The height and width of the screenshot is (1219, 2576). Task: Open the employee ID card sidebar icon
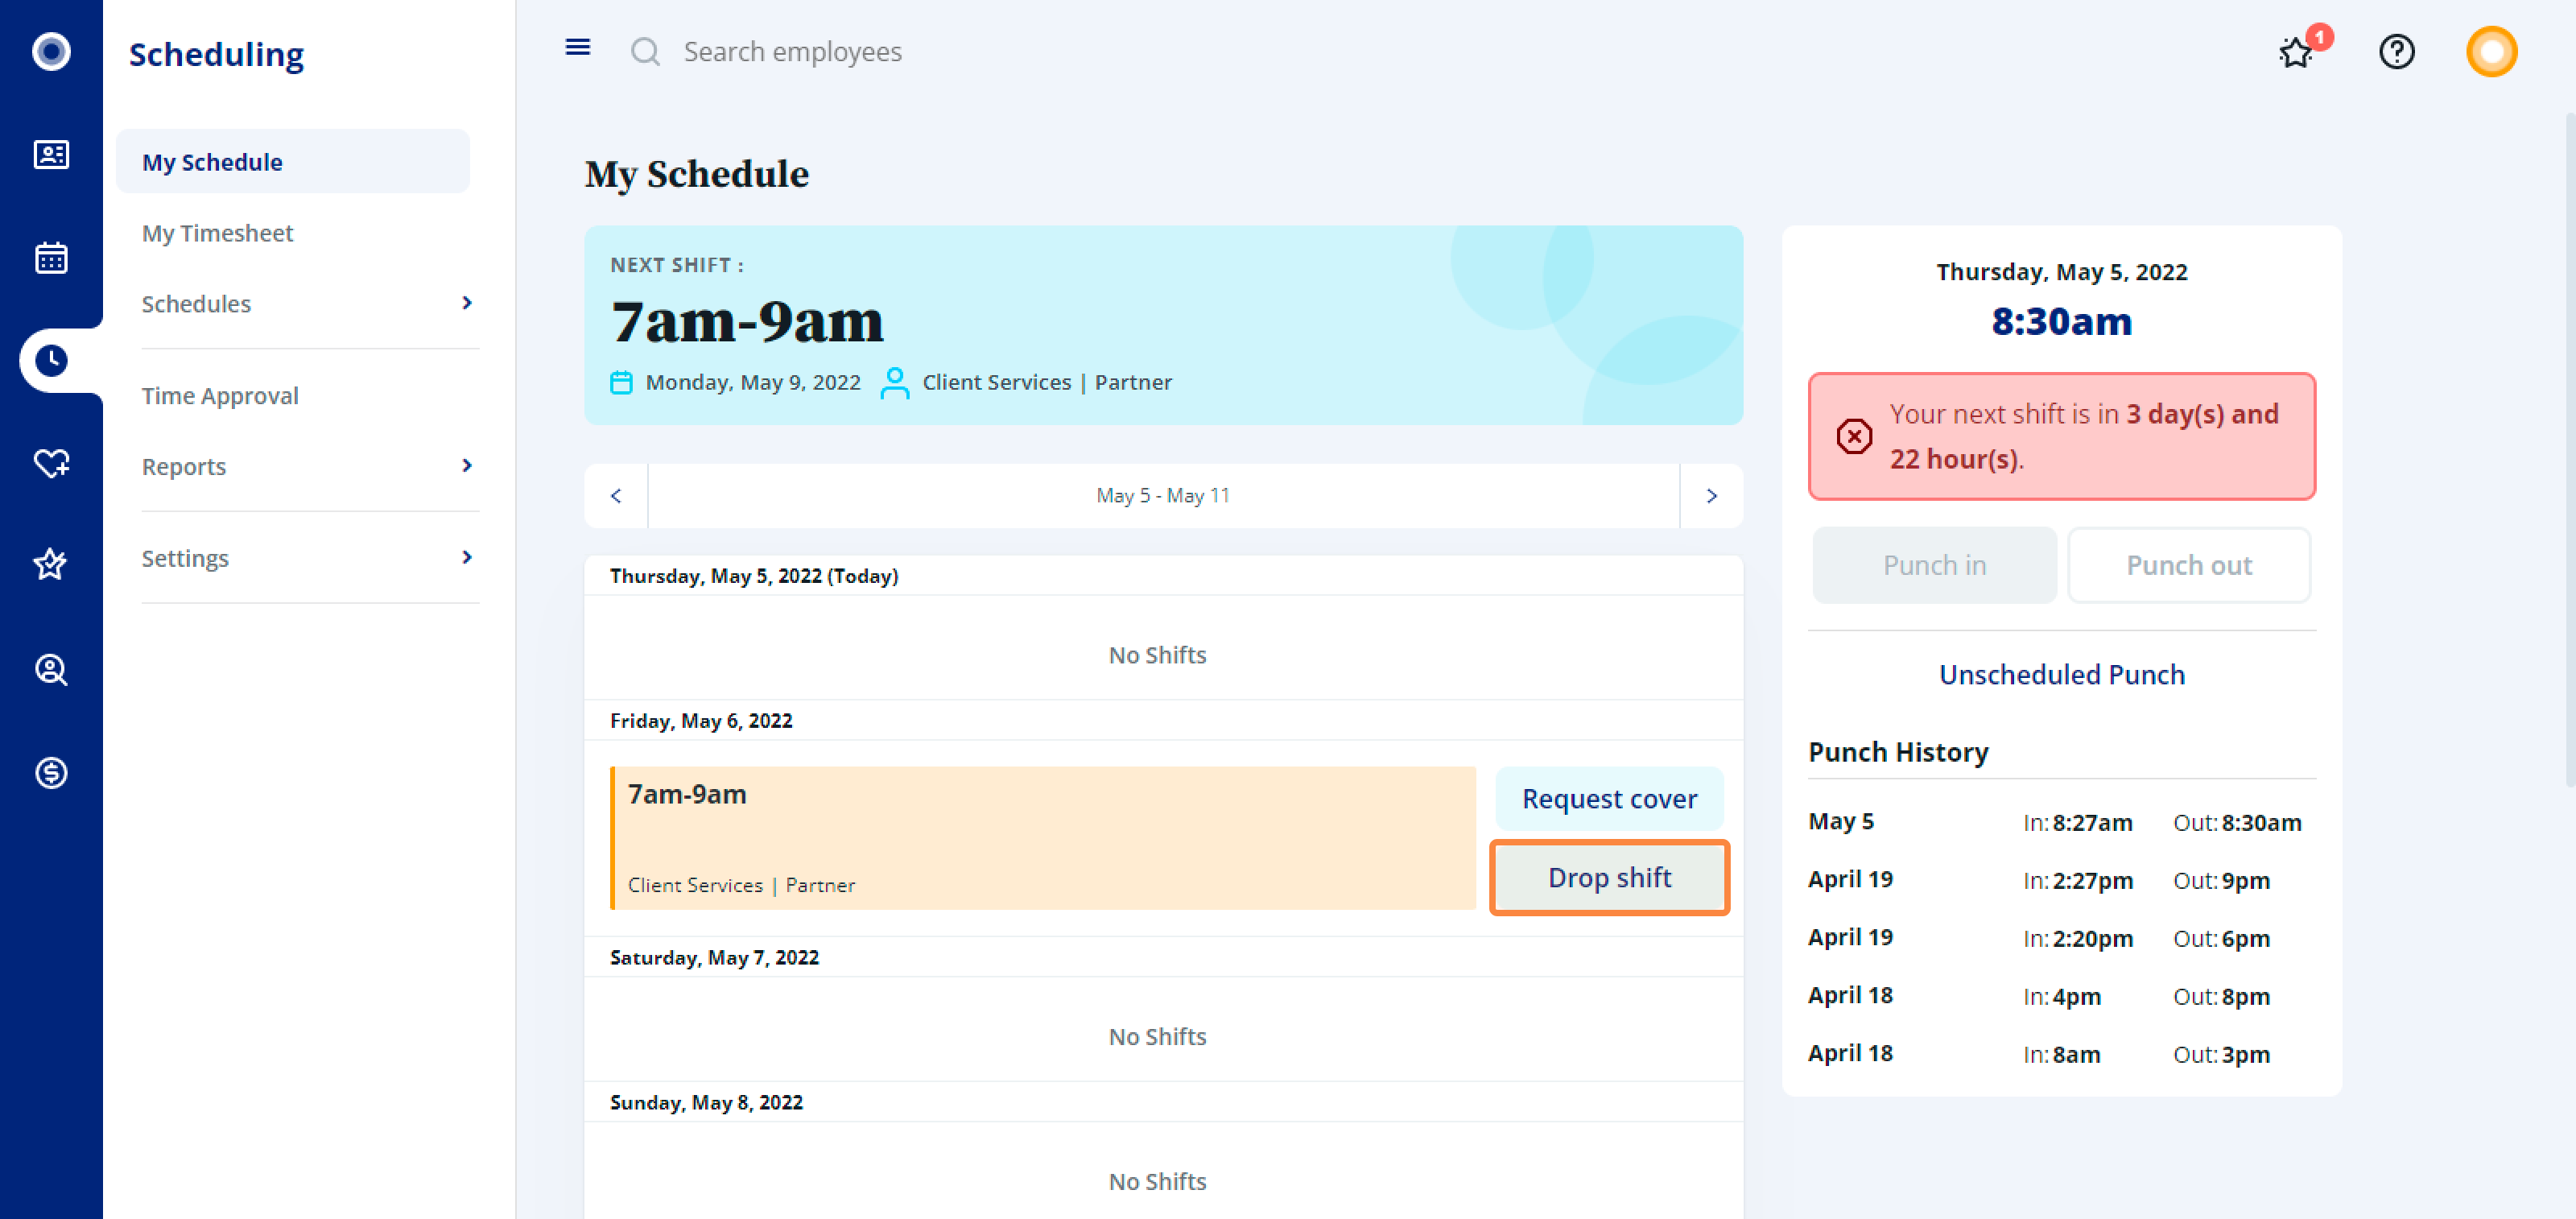pos(51,155)
